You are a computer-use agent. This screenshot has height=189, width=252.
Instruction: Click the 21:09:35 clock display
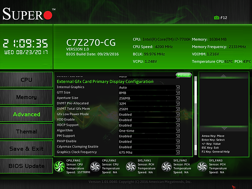(25, 43)
